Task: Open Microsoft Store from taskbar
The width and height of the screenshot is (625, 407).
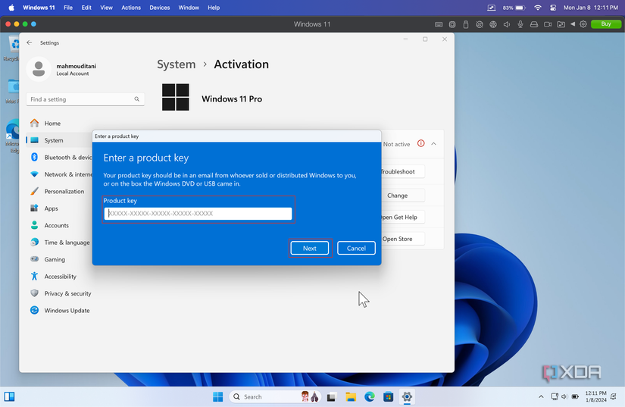Action: [388, 397]
